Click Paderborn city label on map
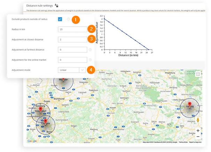Viewport: 211px width, 152px height. pos(93,90)
